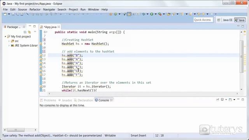
Task: Switch to the Java EE perspective
Action: (x=228, y=20)
